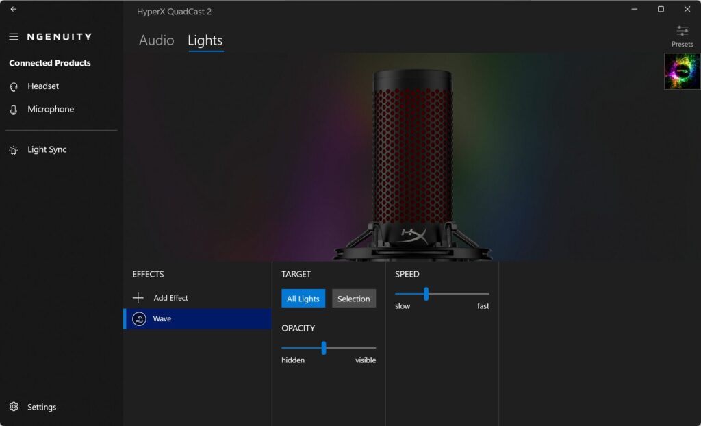Choose the Selection target button
The height and width of the screenshot is (426, 701).
354,299
